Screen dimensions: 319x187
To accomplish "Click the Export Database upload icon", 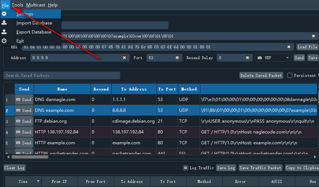I will 4,31.
